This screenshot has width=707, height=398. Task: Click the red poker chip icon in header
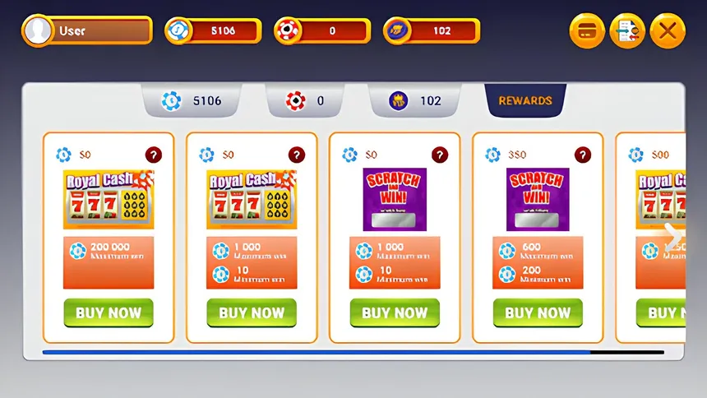click(288, 30)
